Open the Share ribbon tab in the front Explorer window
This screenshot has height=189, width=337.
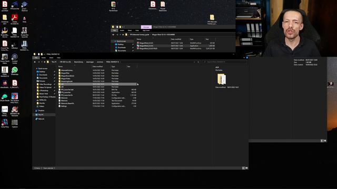(x=51, y=58)
